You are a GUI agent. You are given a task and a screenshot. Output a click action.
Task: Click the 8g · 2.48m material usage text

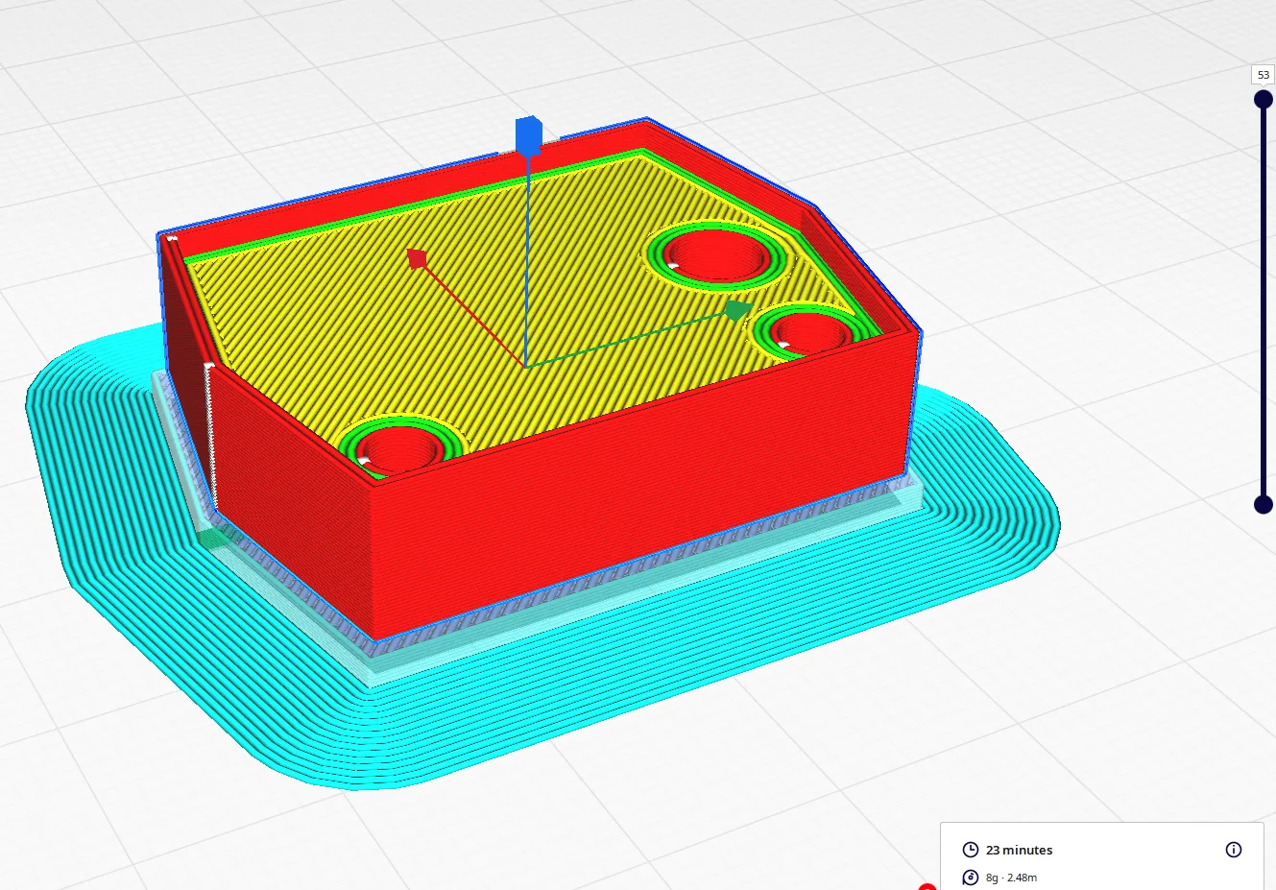click(1011, 878)
